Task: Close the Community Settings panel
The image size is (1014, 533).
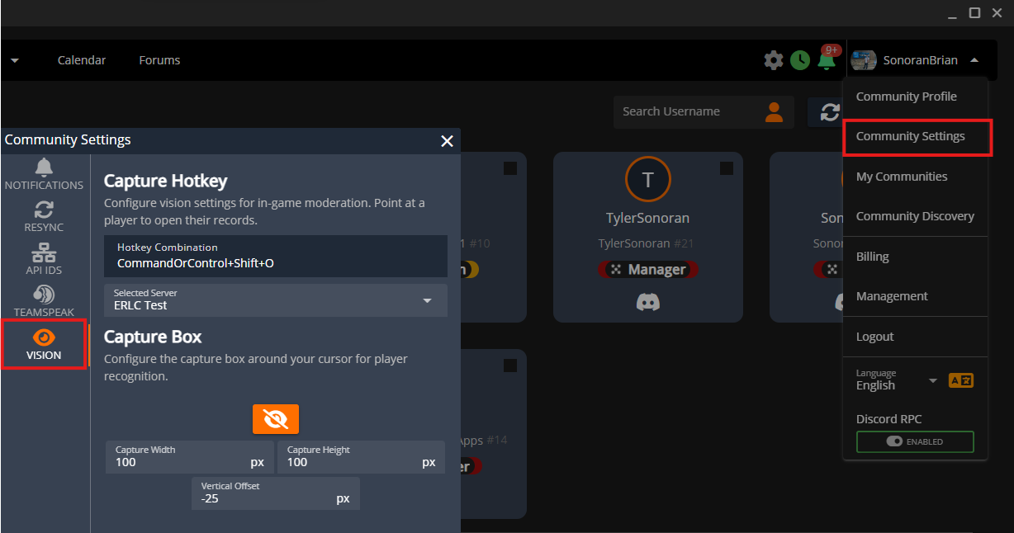Action: tap(447, 141)
